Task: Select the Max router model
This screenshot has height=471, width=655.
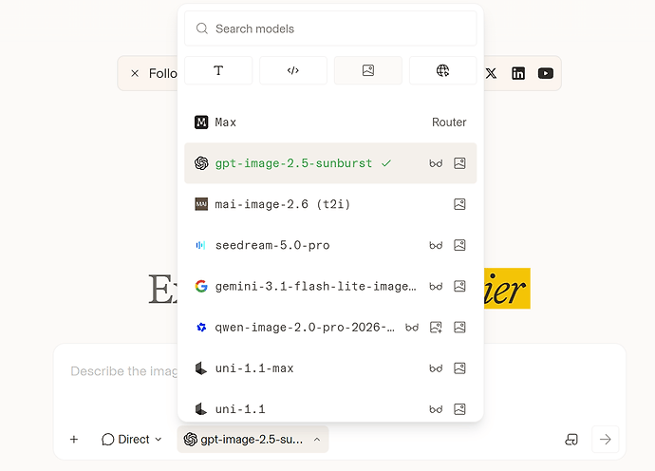Action: (x=330, y=122)
